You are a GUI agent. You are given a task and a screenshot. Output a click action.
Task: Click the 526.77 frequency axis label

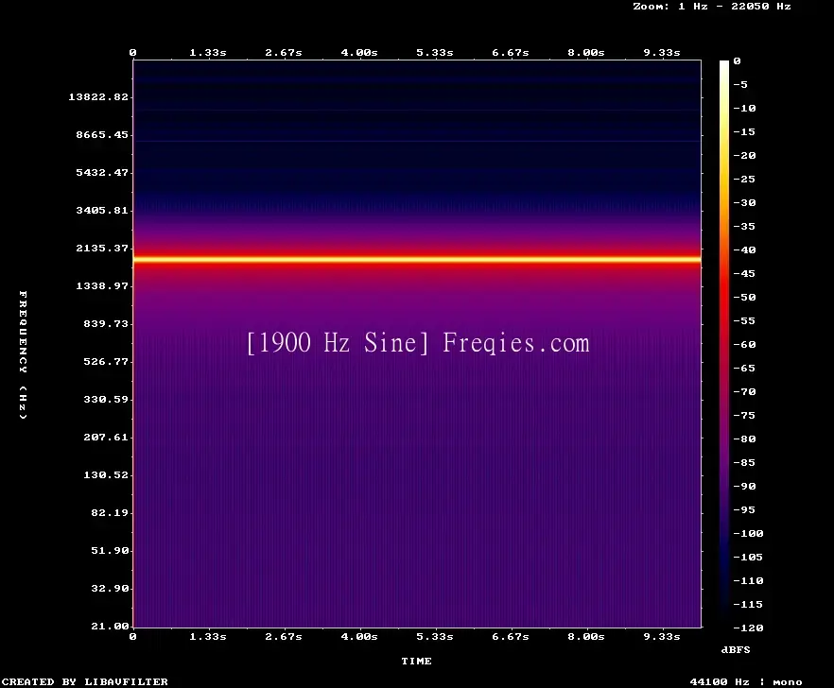coord(106,361)
